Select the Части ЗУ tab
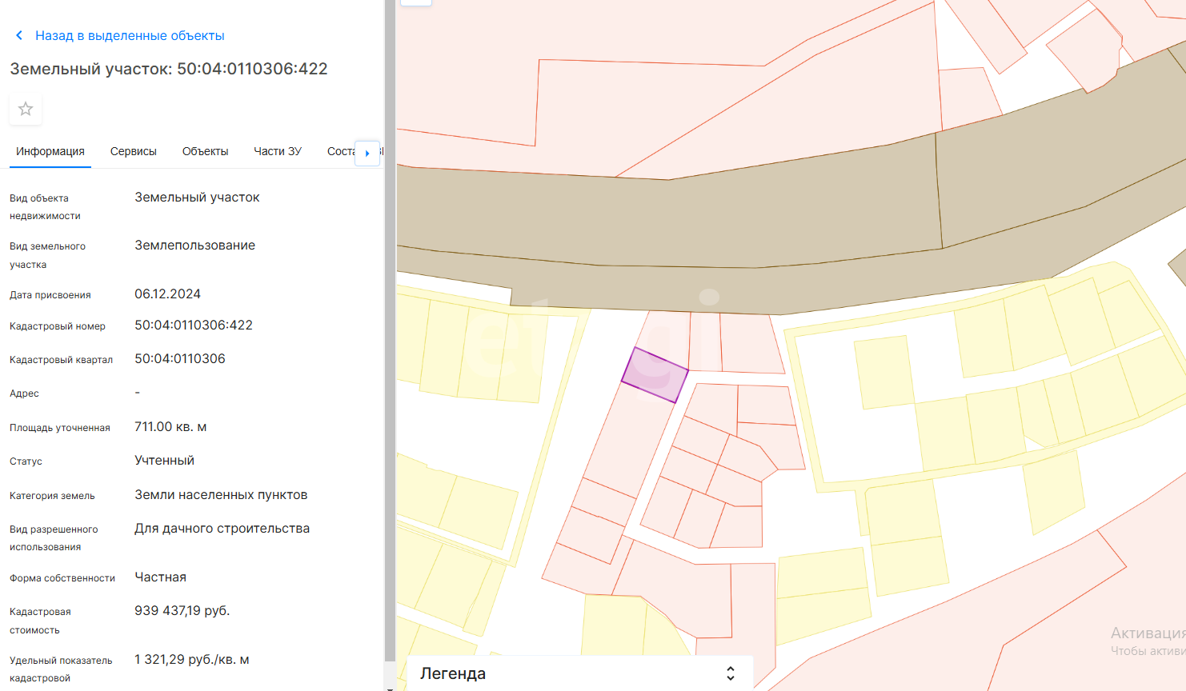 click(x=278, y=151)
